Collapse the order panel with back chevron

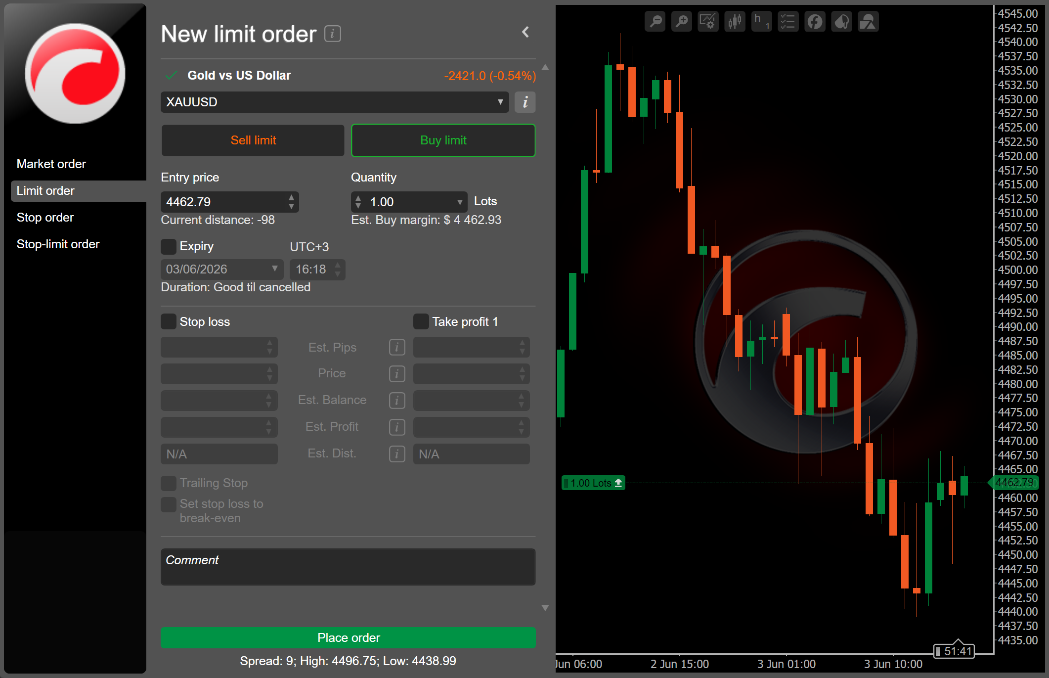tap(525, 32)
